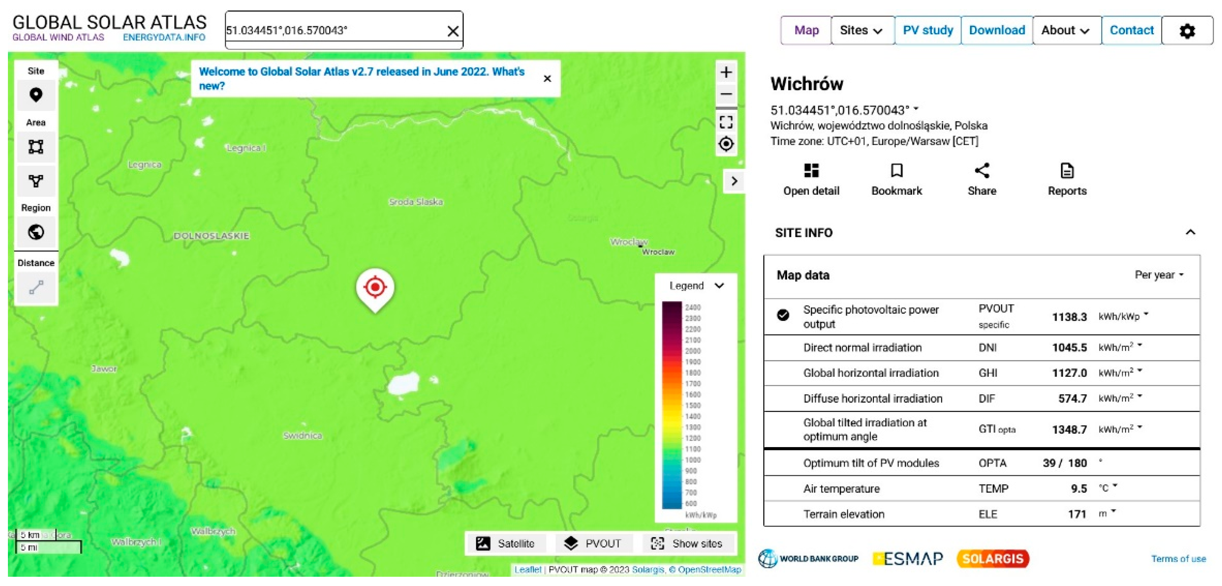
Task: Select PVOUT map layer radio check
Action: tap(783, 315)
